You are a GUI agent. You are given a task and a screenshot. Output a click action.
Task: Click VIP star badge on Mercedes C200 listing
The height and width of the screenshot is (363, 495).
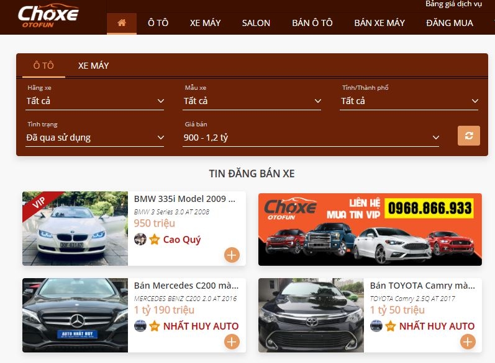(x=155, y=326)
